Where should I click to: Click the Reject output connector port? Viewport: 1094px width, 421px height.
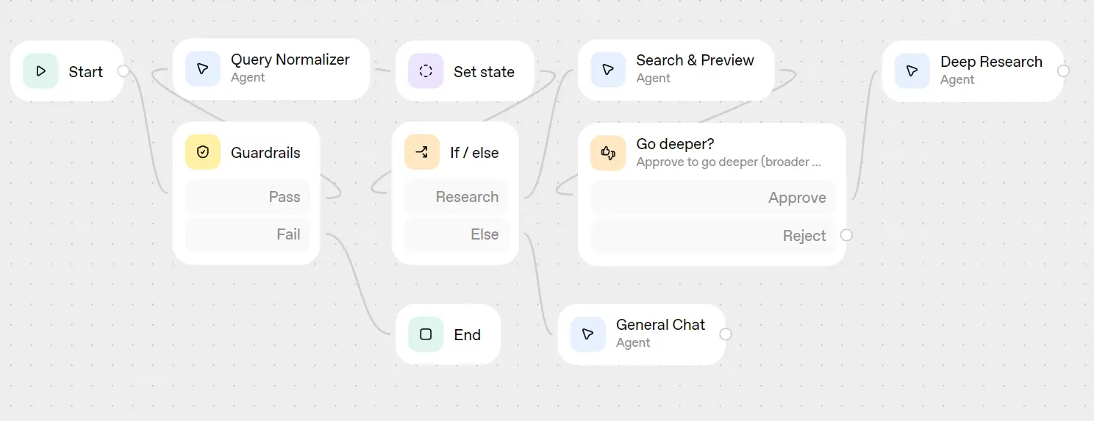click(846, 235)
